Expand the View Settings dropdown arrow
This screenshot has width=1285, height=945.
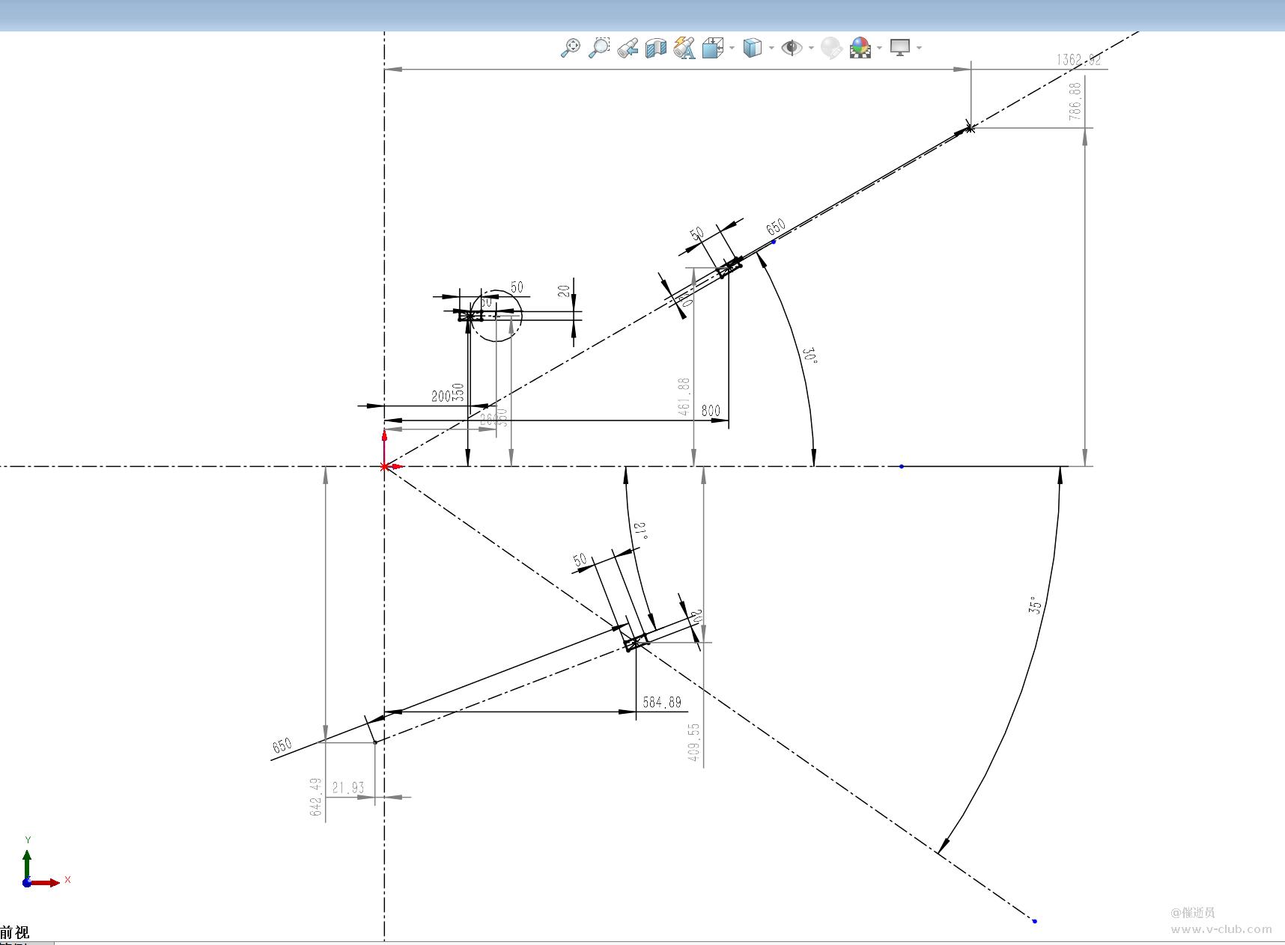[919, 48]
